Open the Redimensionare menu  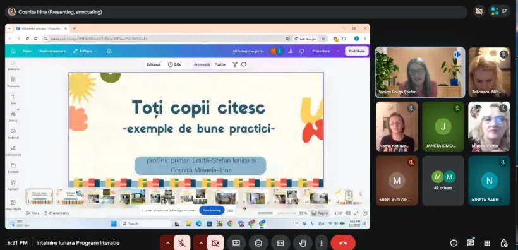52,51
